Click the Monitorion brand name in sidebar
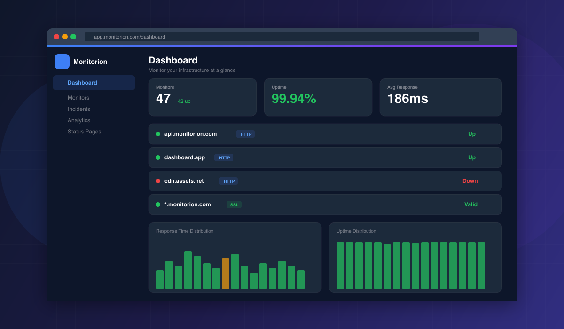This screenshot has height=329, width=564. [90, 62]
